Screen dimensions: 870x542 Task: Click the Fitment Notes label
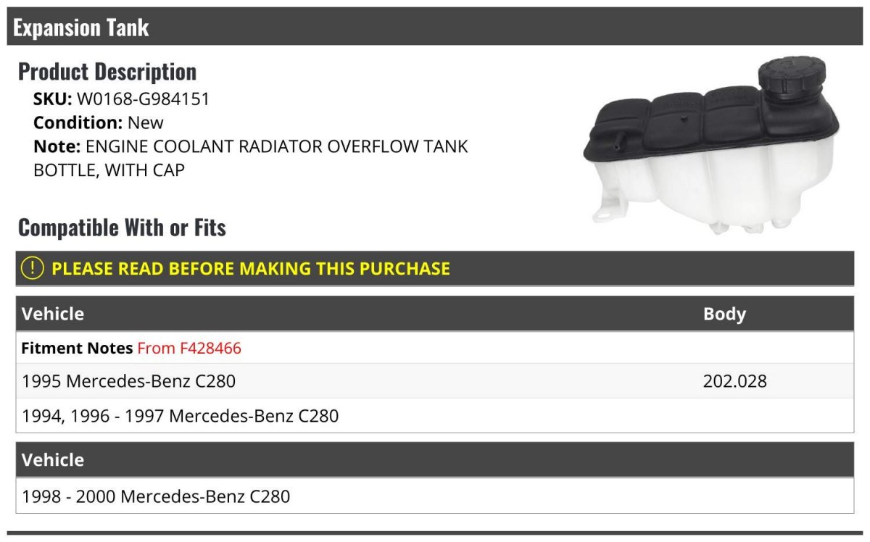[x=77, y=348]
